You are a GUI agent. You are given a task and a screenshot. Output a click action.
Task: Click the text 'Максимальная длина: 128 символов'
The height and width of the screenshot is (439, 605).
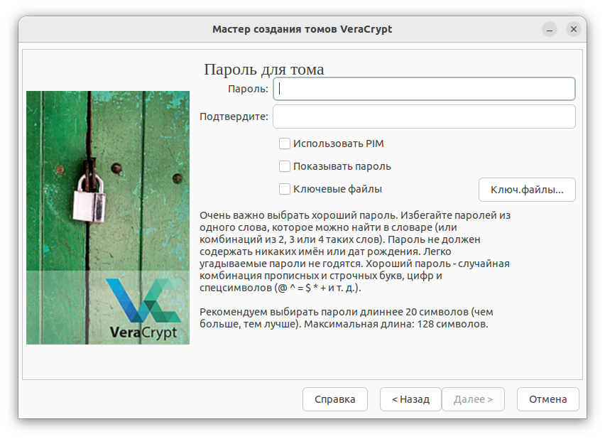[396, 324]
